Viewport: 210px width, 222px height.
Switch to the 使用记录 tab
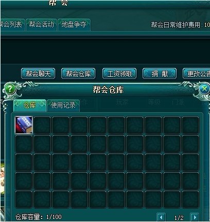pos(63,105)
